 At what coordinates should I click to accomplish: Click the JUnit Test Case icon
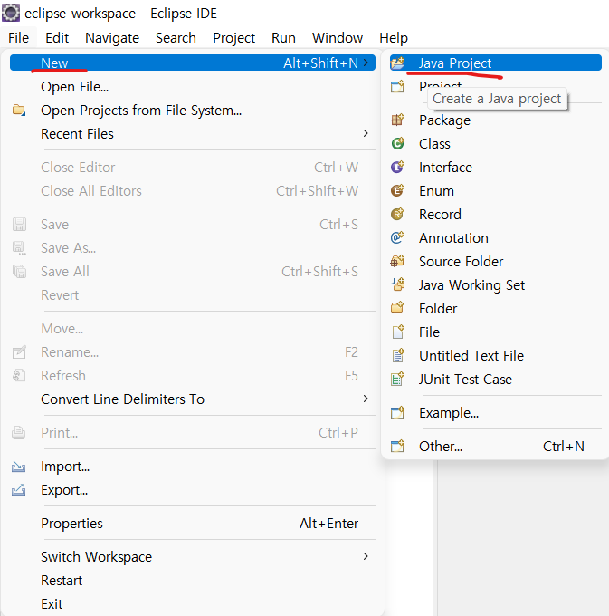(x=397, y=379)
